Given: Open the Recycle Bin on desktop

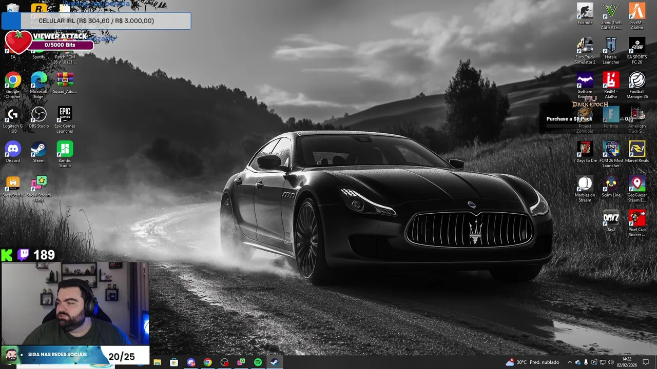Looking at the screenshot, I should tap(13, 8).
